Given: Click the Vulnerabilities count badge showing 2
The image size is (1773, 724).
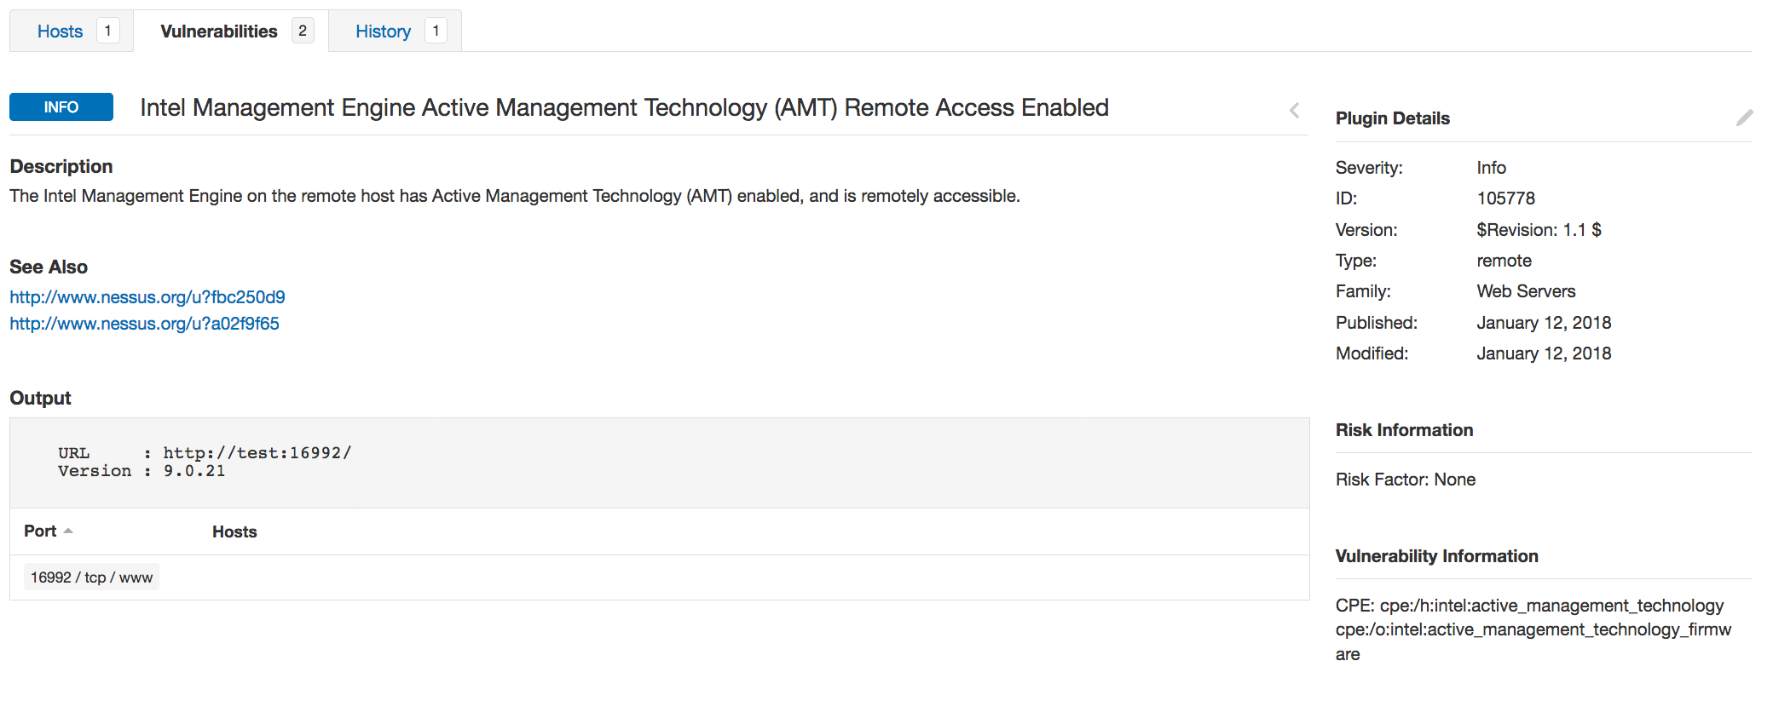Looking at the screenshot, I should 302,31.
